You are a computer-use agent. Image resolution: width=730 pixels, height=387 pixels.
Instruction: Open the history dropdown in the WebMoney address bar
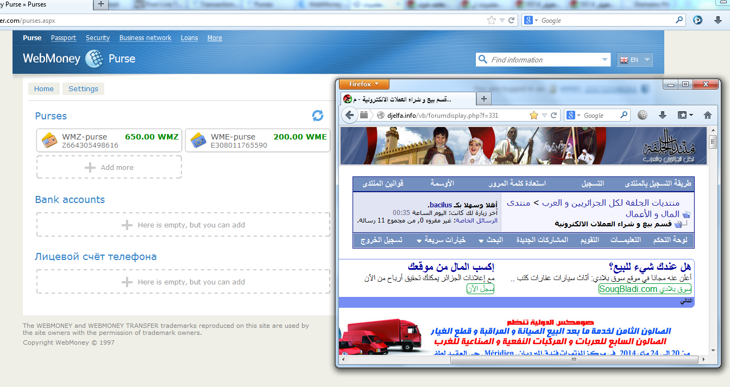click(x=502, y=20)
